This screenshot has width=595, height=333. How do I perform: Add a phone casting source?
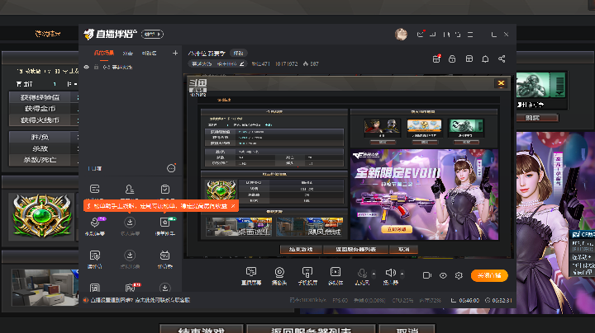point(307,276)
